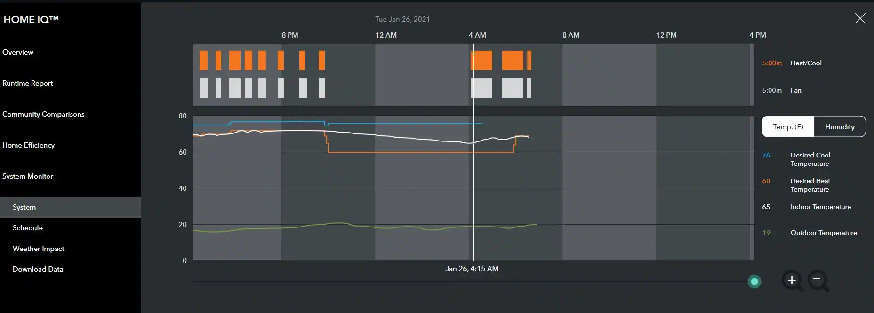Click the Heat/Cool runtime legend label

click(806, 63)
